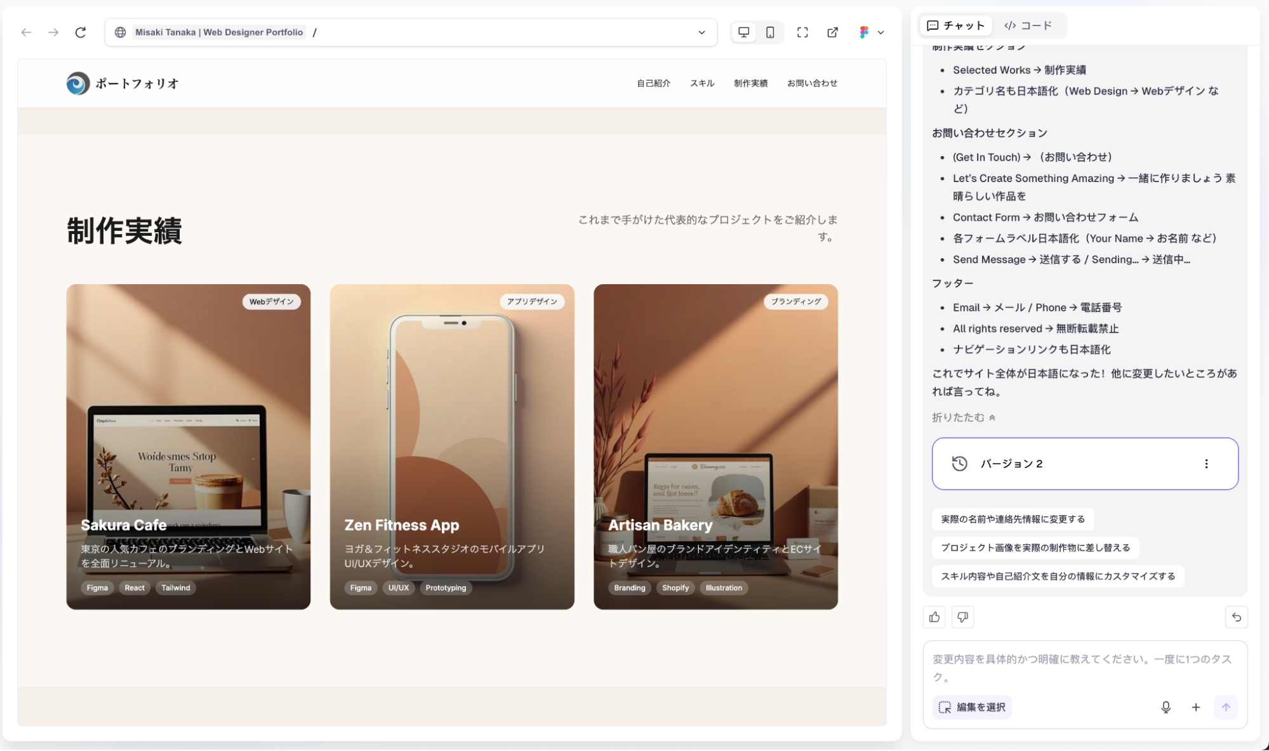Viewport: 1269px width, 751px height.
Task: Give thumbs up to the response
Action: tap(934, 617)
